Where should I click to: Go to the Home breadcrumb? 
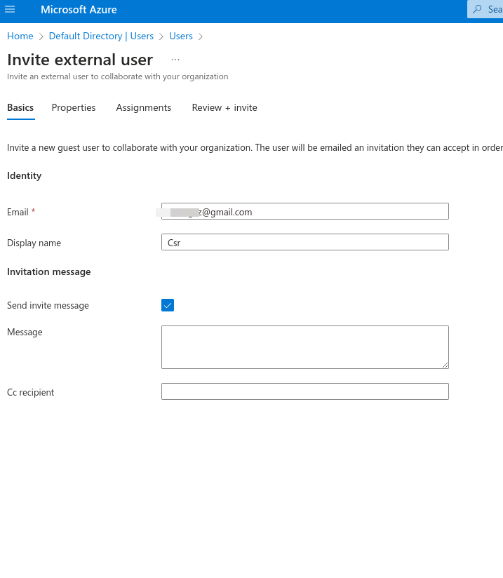pos(20,36)
